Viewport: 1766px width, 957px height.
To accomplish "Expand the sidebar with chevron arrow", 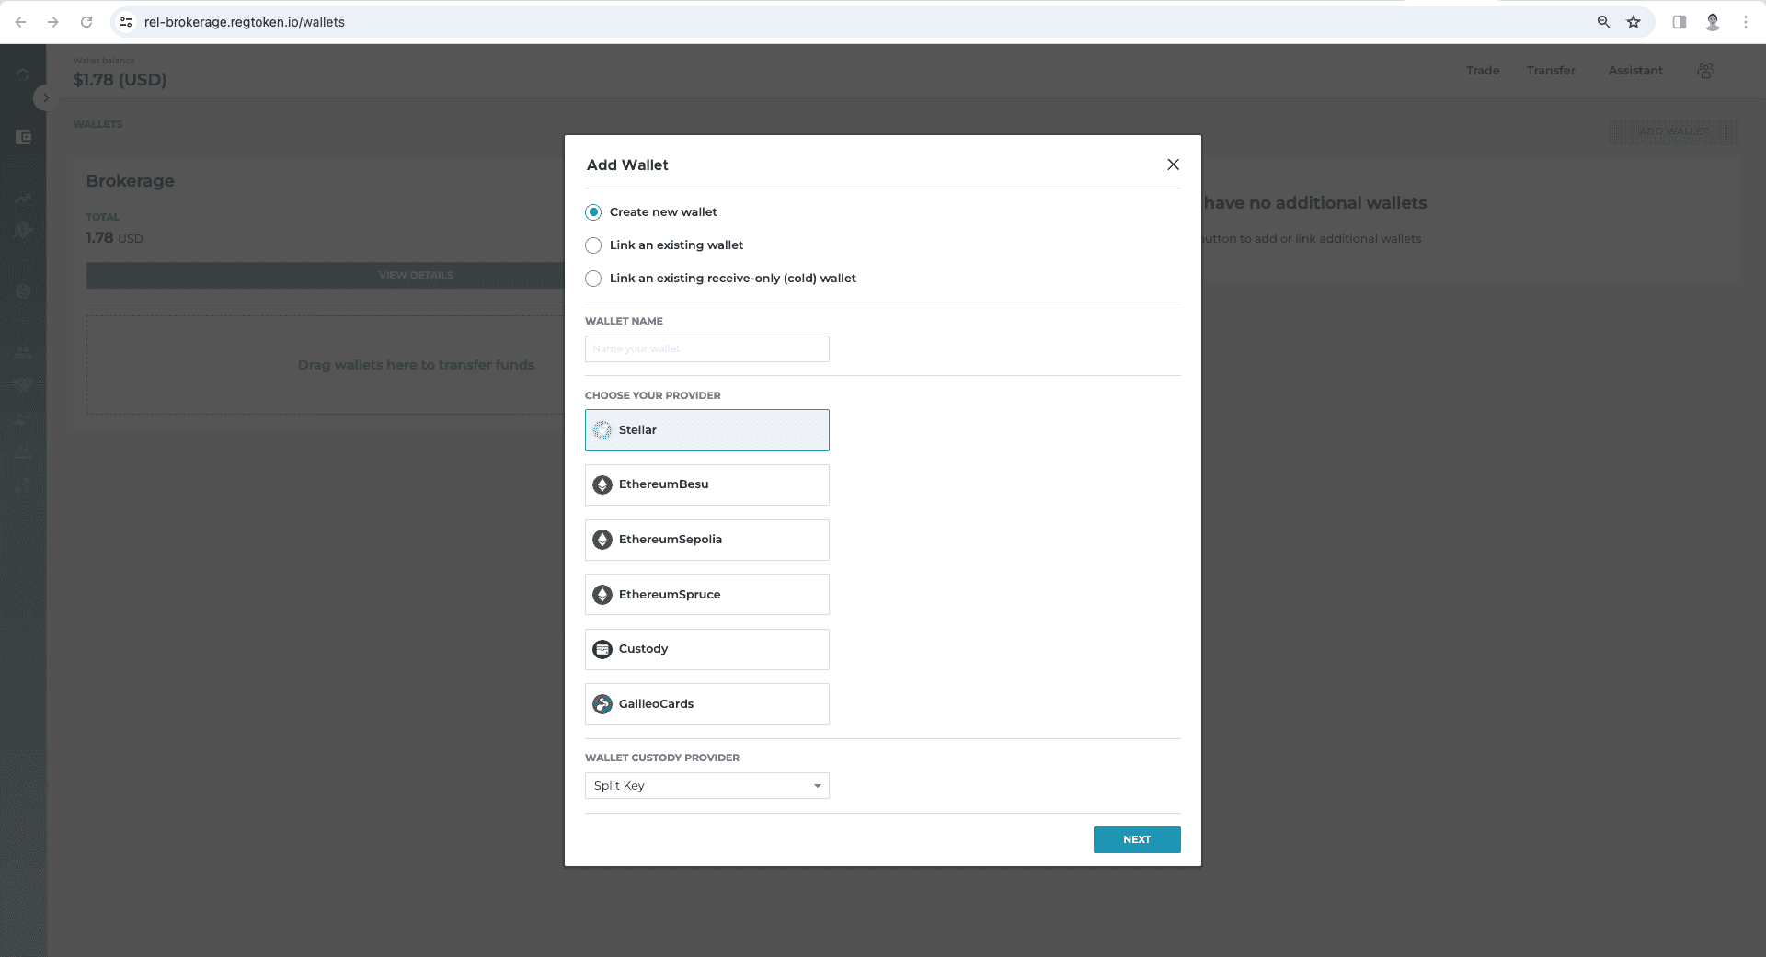I will [x=45, y=97].
